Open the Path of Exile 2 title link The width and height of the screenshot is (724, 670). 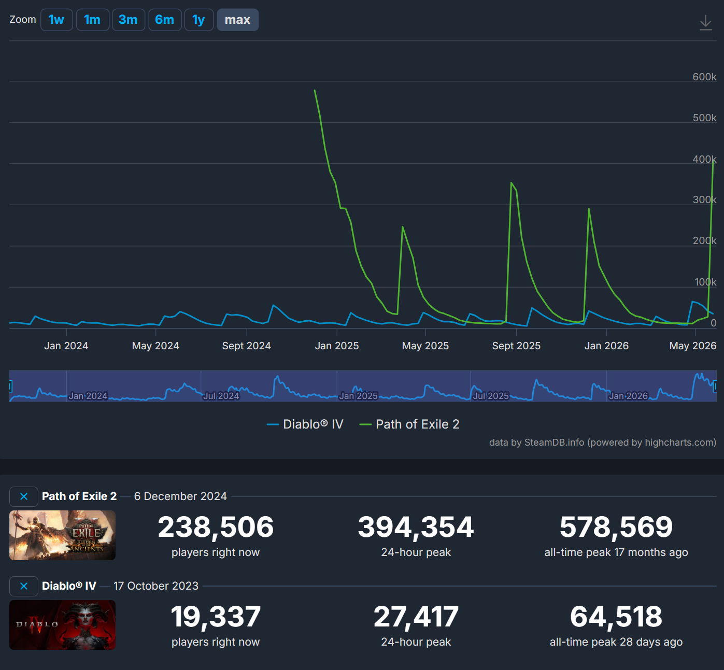79,496
